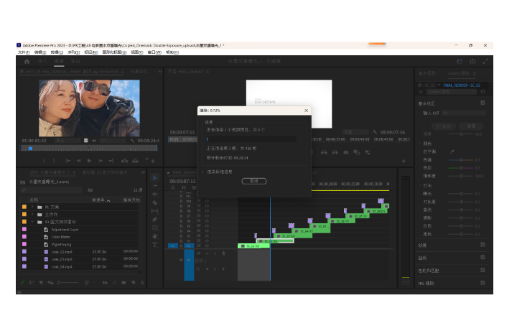
Task: Toggle the track lock on V1
Action: [x=181, y=245]
